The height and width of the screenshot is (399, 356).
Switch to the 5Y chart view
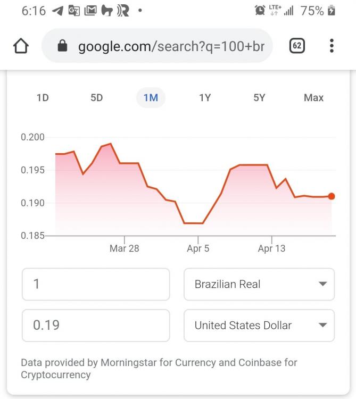pos(259,98)
